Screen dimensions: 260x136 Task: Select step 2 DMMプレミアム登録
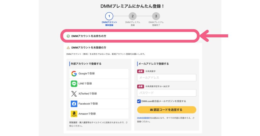[133, 19]
